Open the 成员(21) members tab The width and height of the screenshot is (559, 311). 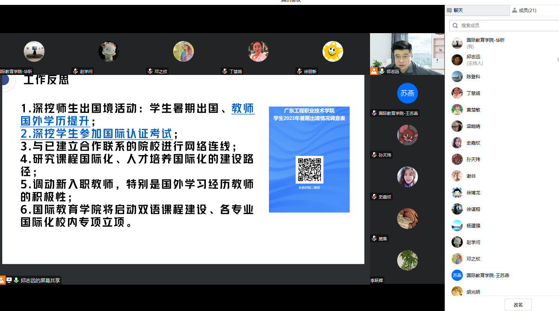[527, 11]
